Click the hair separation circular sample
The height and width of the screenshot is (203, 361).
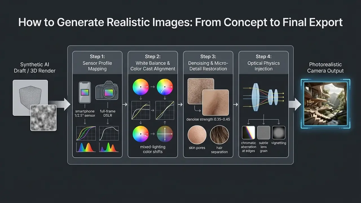click(219, 135)
